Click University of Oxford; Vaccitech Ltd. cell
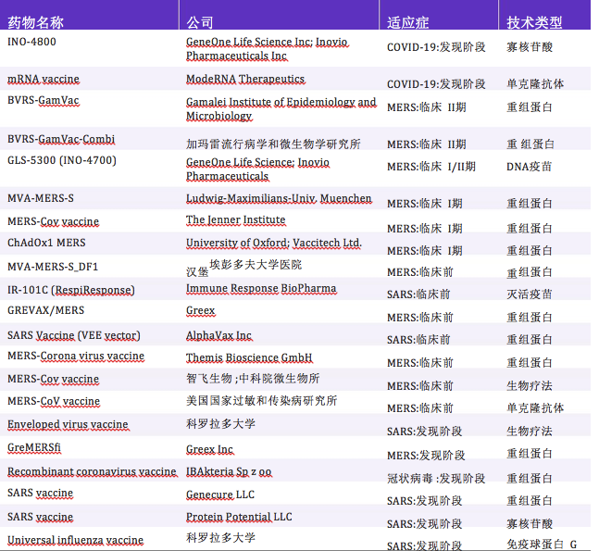Image resolution: width=599 pixels, height=551 pixels. [x=274, y=243]
